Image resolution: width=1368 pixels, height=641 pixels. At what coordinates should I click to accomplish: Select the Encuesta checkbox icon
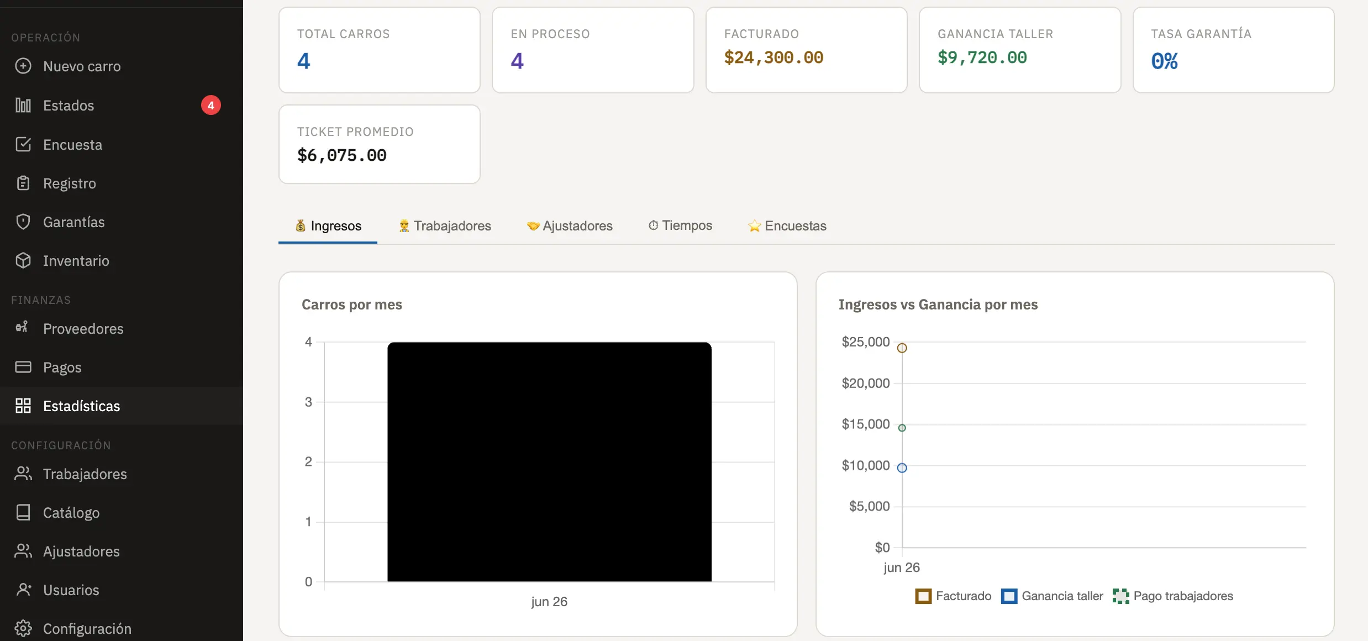[x=23, y=144]
